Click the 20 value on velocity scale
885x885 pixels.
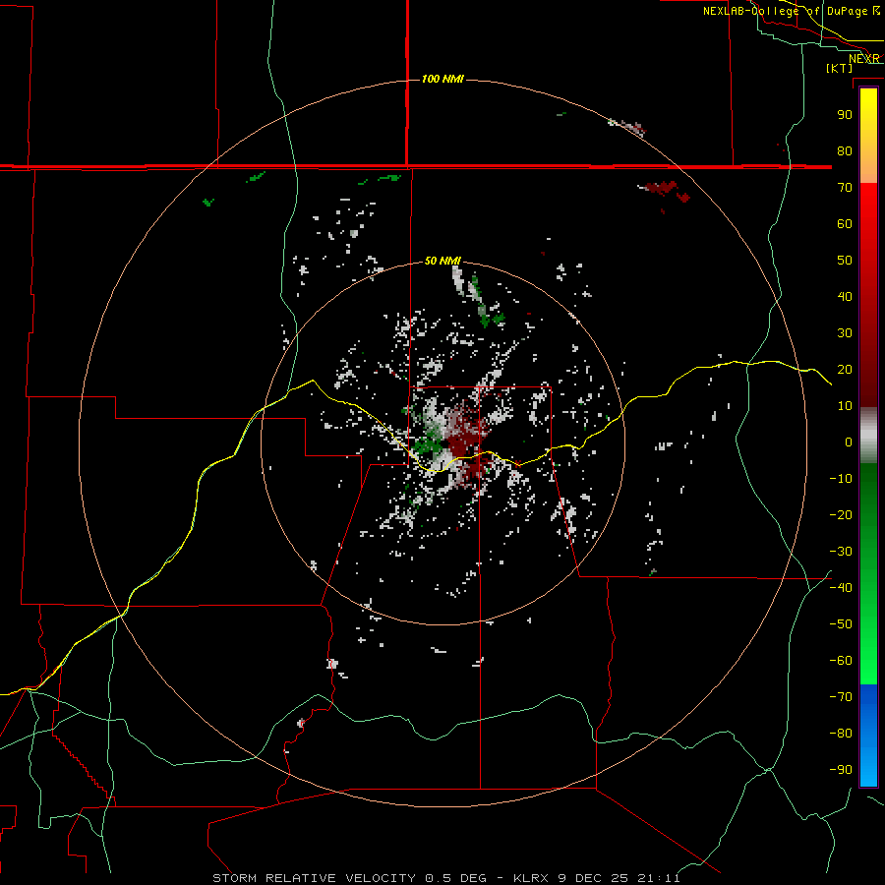845,370
